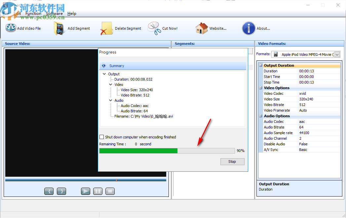Click the Add Segment folder icon

coord(59,28)
